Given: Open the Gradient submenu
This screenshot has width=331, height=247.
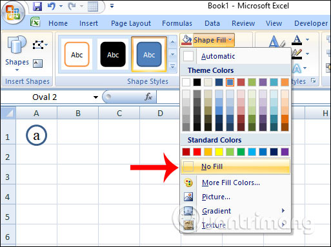Looking at the screenshot, I should (236, 211).
